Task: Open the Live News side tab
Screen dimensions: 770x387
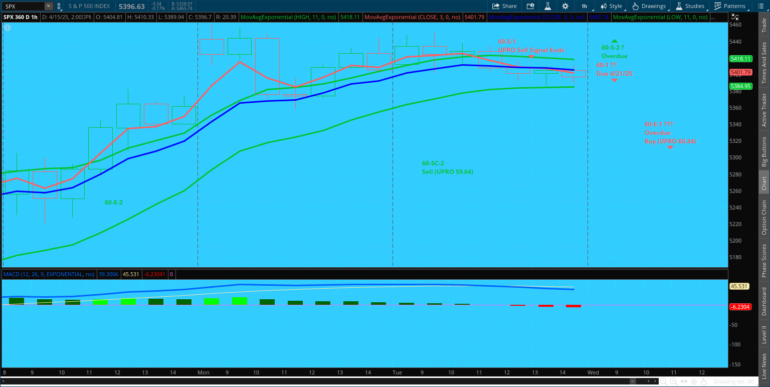Action: tap(764, 365)
